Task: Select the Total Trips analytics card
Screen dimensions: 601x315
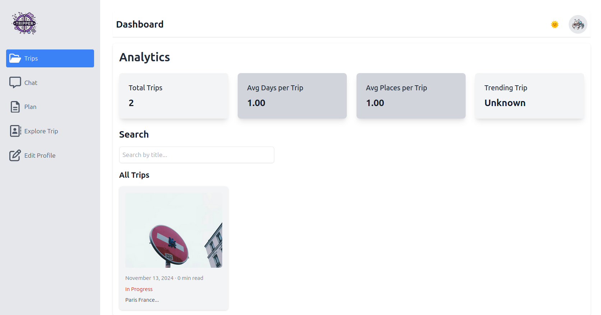Action: [174, 96]
